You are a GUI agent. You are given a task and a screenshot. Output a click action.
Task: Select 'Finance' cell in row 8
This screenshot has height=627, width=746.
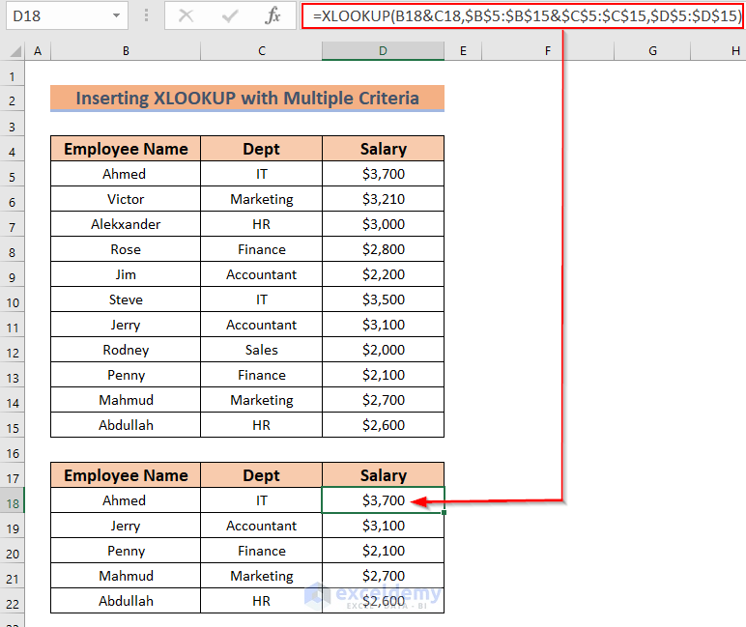click(261, 249)
